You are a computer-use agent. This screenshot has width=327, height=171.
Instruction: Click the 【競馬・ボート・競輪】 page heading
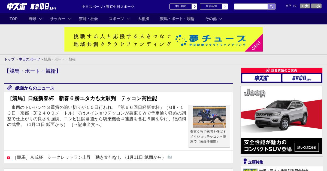click(x=32, y=71)
